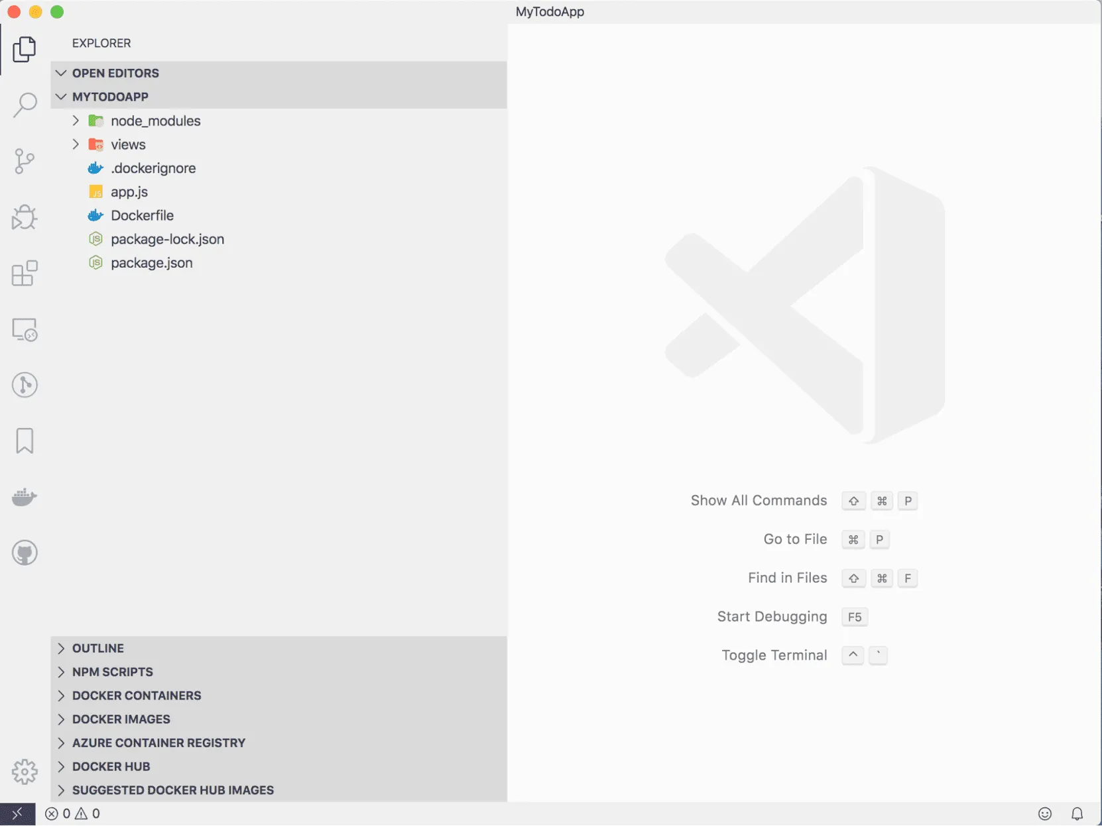Click the views folder icon

click(x=96, y=144)
